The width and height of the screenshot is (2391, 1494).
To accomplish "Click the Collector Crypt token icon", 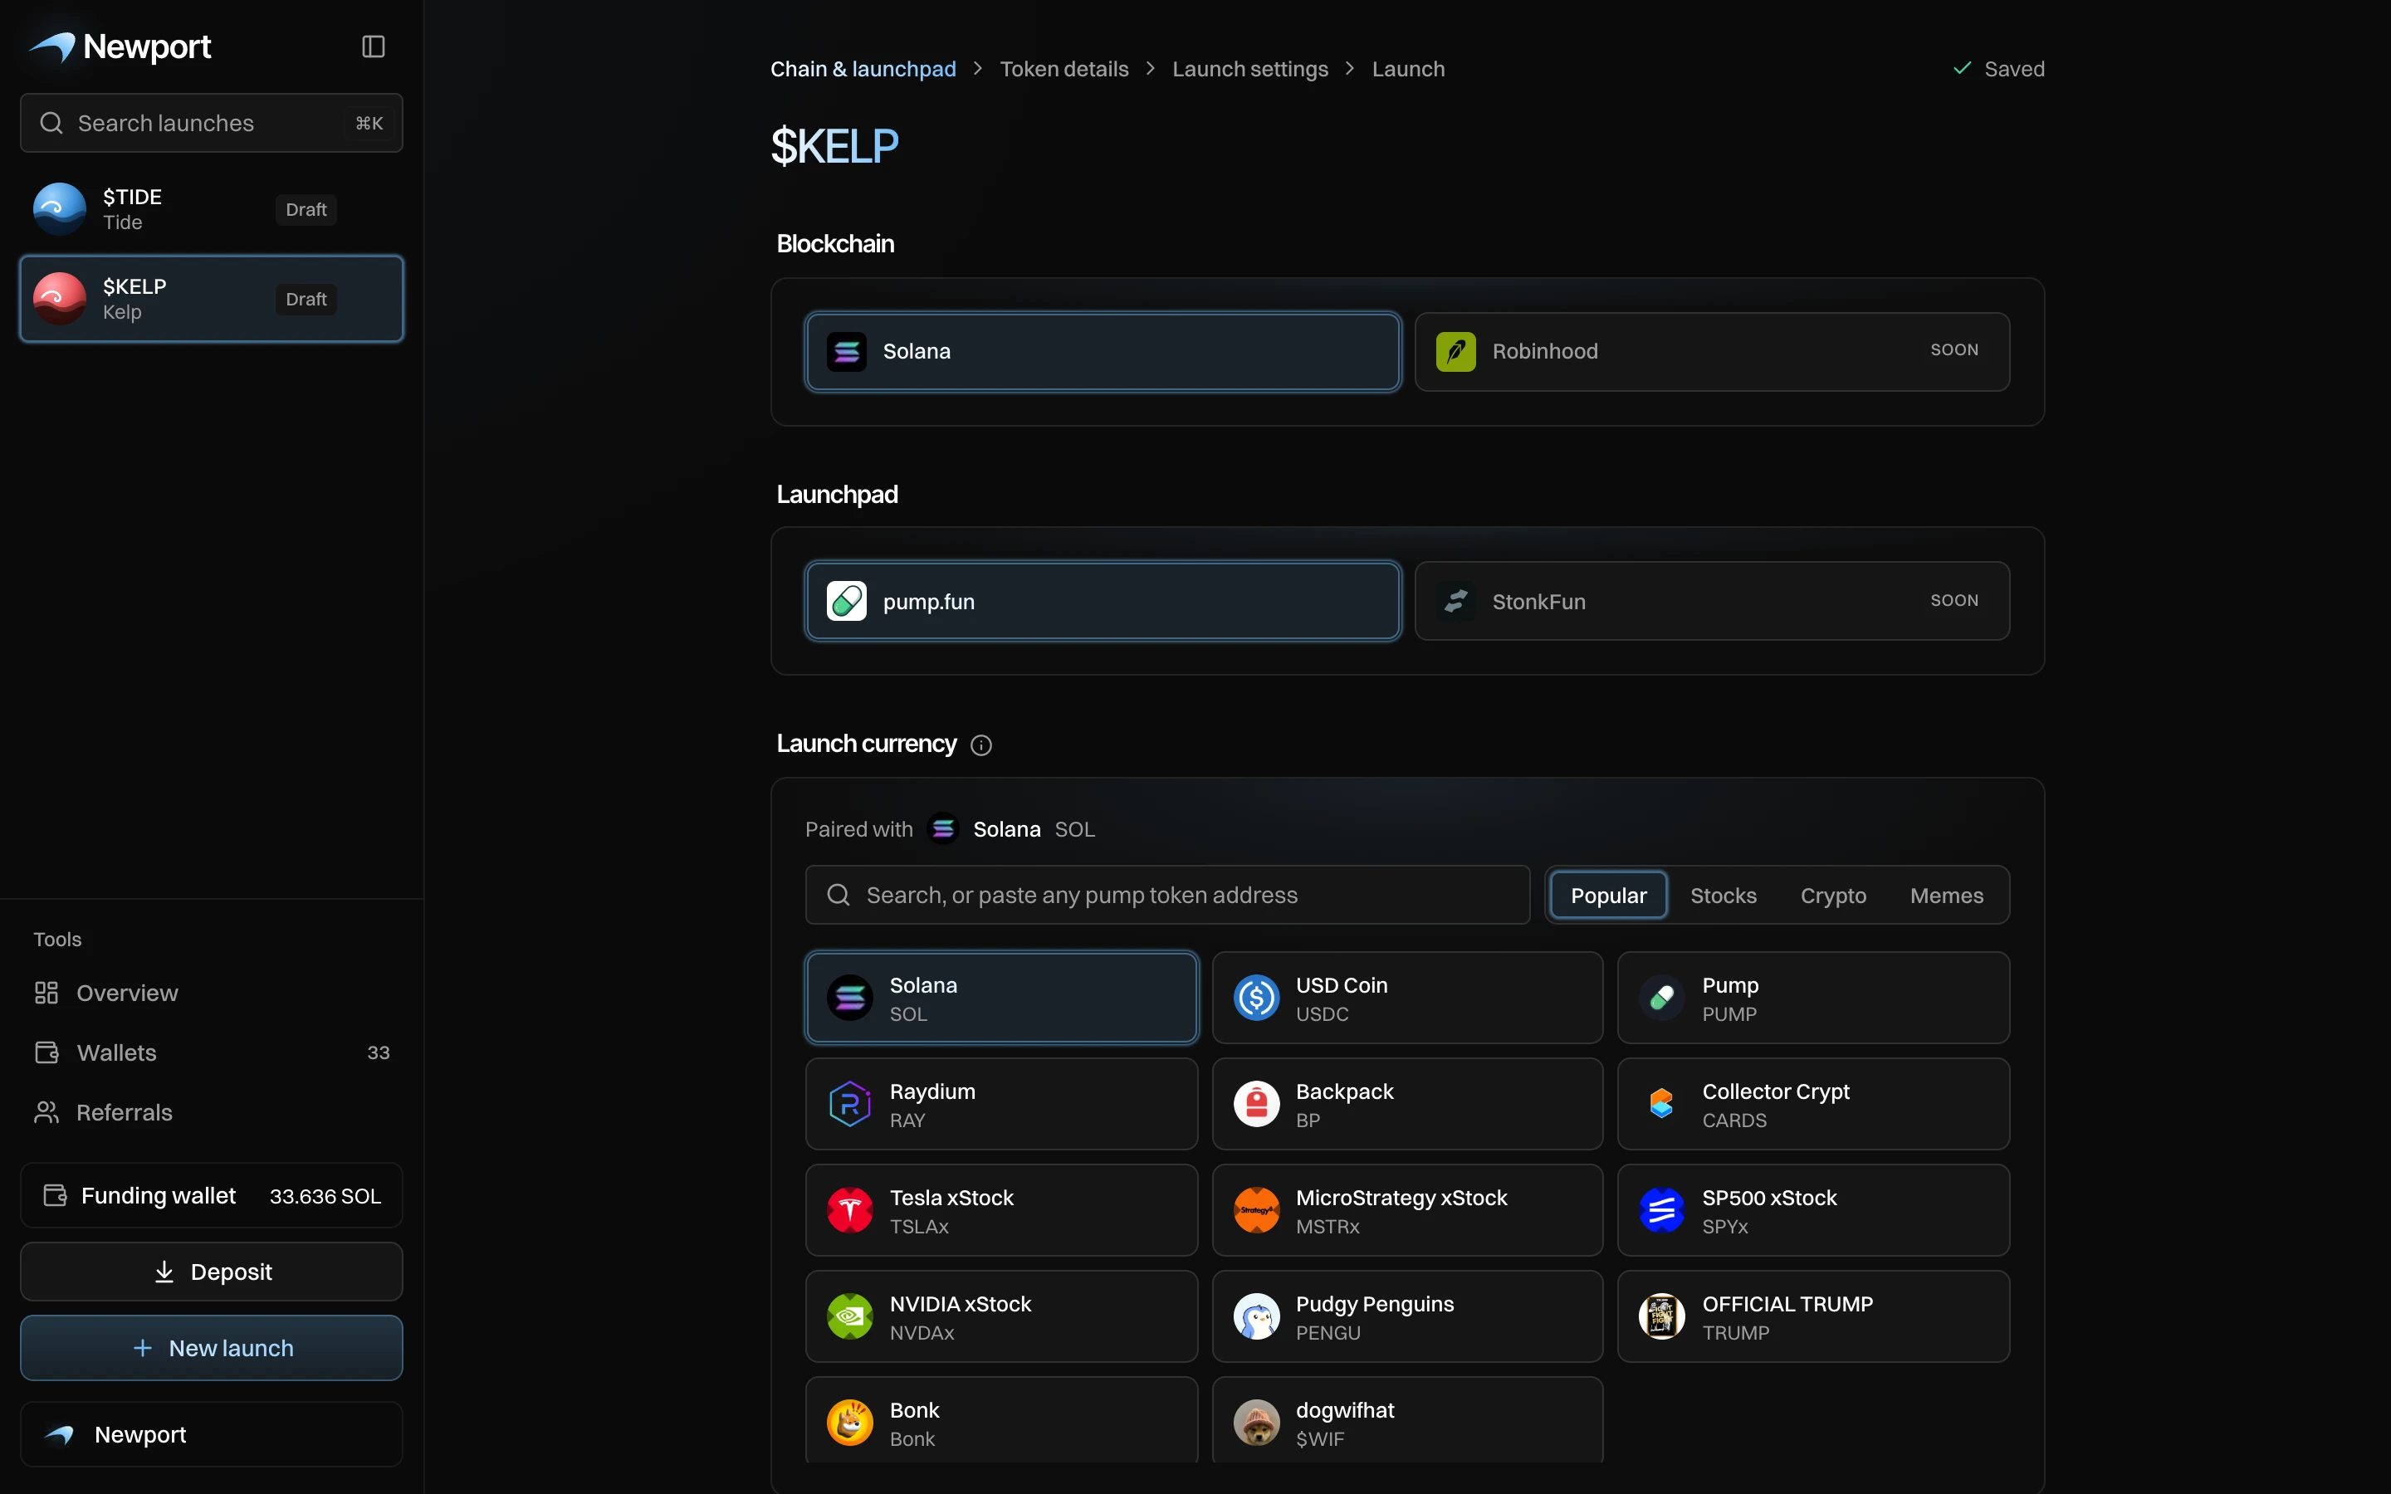I will [1662, 1104].
